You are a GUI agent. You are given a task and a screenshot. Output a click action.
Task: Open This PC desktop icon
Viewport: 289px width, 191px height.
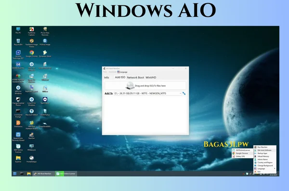tap(18, 30)
